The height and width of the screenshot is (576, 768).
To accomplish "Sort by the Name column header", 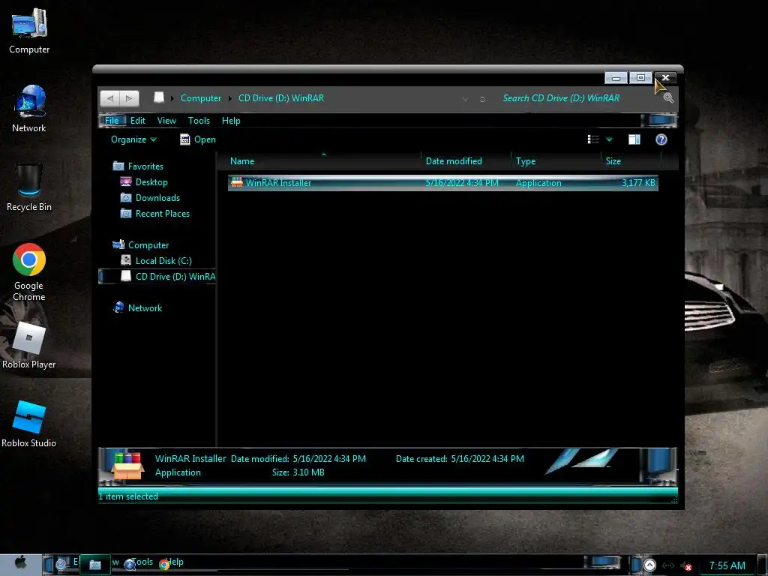I will tap(323, 161).
